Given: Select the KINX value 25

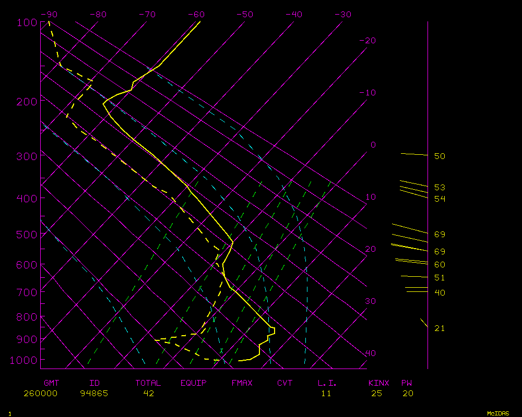Looking at the screenshot, I should (x=376, y=394).
